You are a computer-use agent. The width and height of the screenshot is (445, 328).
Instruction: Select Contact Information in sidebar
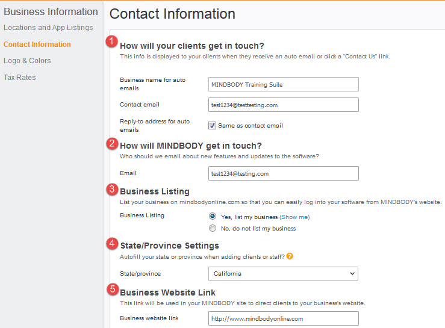click(37, 45)
